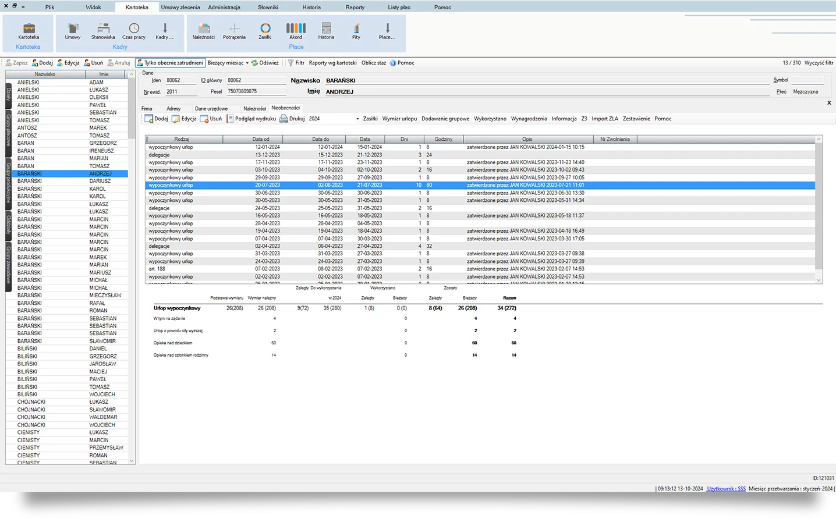Click the Zestawienie button
The image size is (836, 519).
[x=636, y=119]
